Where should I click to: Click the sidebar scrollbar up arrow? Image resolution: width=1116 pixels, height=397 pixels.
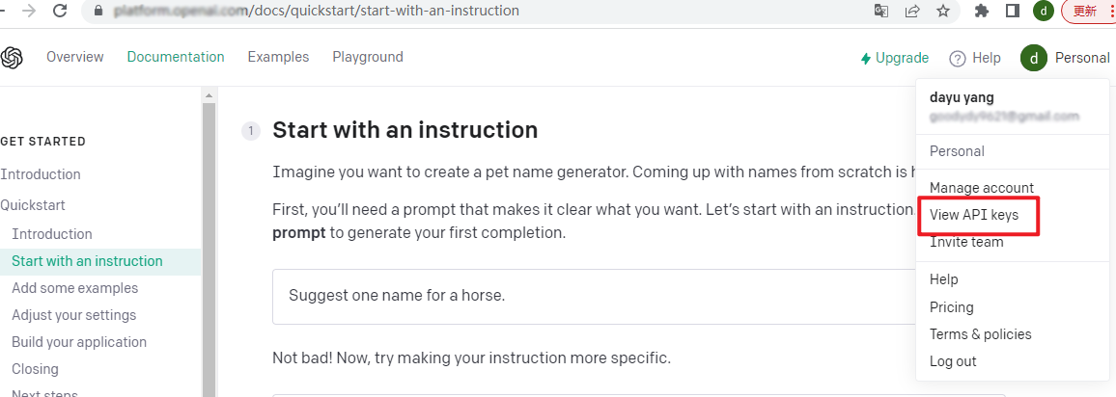[209, 95]
